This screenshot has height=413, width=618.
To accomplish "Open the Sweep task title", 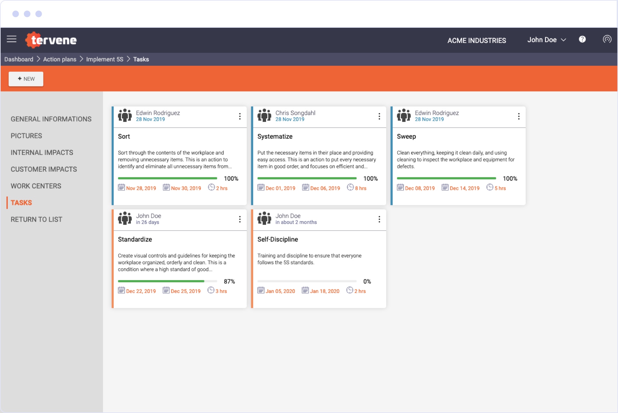I will pyautogui.click(x=406, y=136).
